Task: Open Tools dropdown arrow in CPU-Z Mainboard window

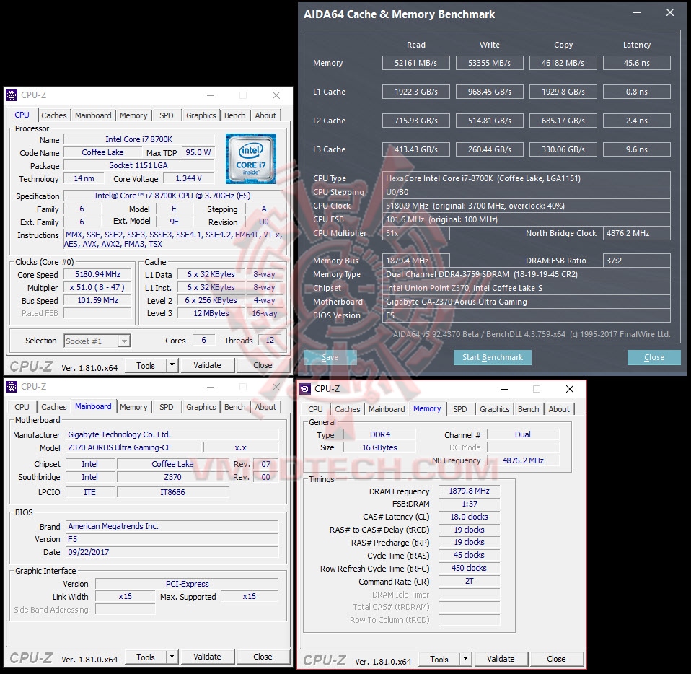Action: click(x=172, y=657)
